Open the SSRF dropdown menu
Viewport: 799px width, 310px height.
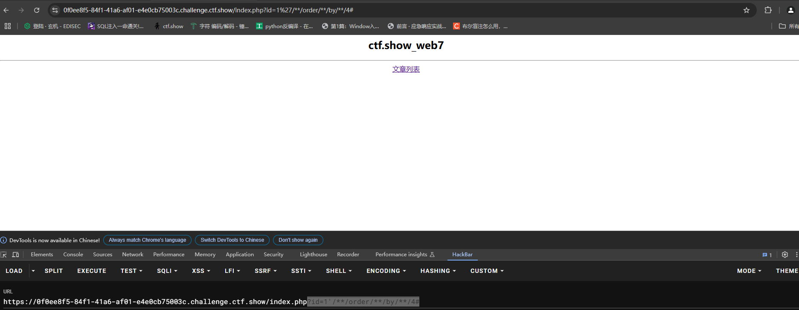click(x=266, y=271)
